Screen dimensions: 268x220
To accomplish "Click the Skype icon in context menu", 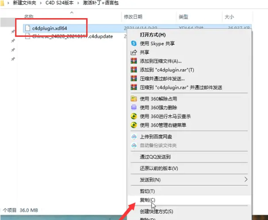I will [x=134, y=43].
